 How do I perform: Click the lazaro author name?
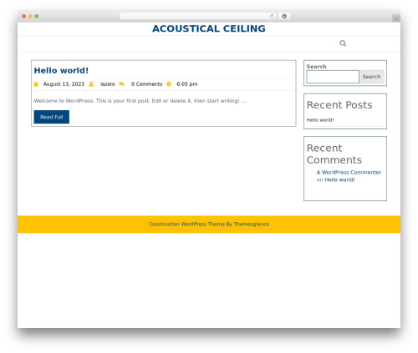point(108,84)
